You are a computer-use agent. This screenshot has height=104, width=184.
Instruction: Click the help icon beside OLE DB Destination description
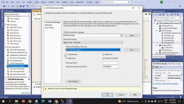point(29,79)
